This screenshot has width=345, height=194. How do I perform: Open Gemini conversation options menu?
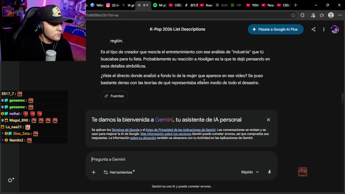324,29
